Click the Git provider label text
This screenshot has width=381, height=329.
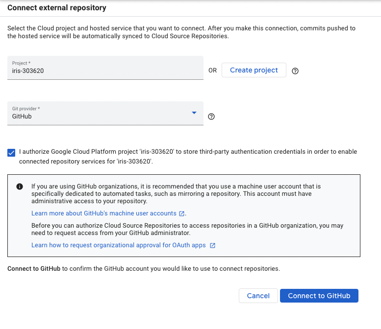pos(26,109)
